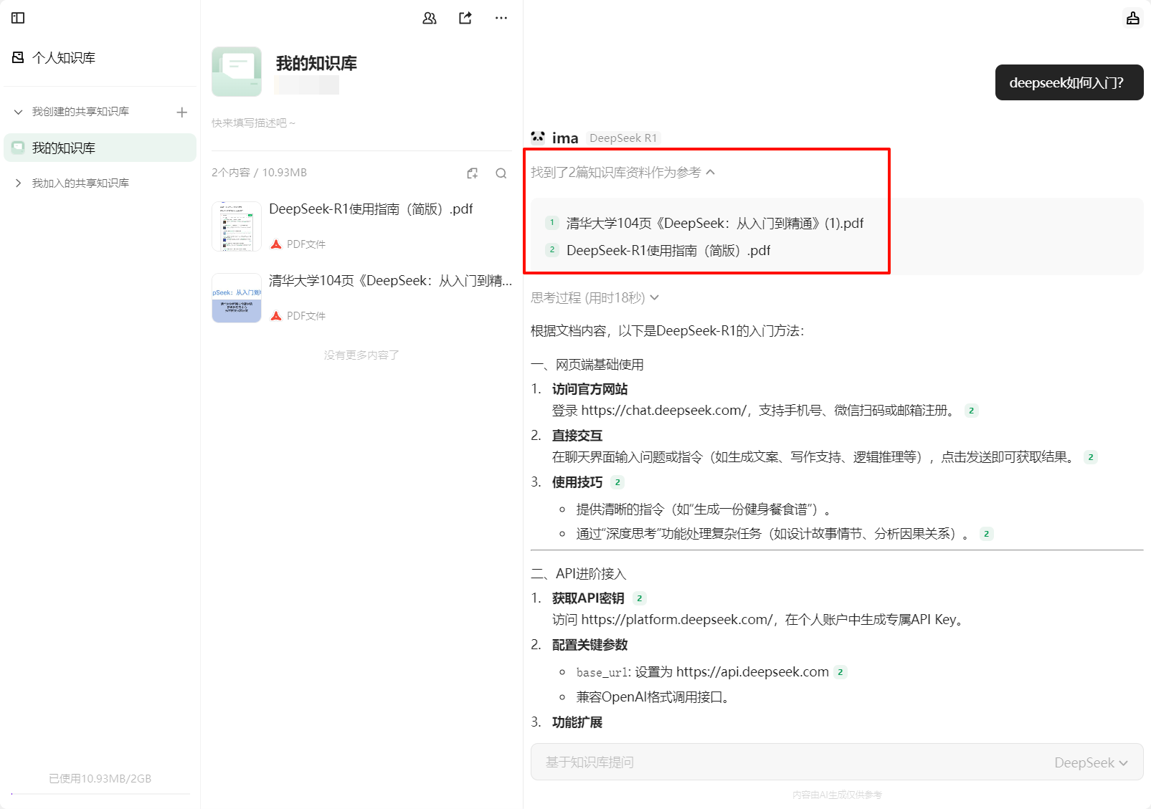Collapse the 找到了2篇知识库资料 reference list
The height and width of the screenshot is (809, 1151).
[711, 173]
